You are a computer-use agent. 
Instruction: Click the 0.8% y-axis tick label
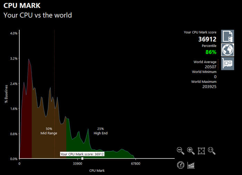14,134
